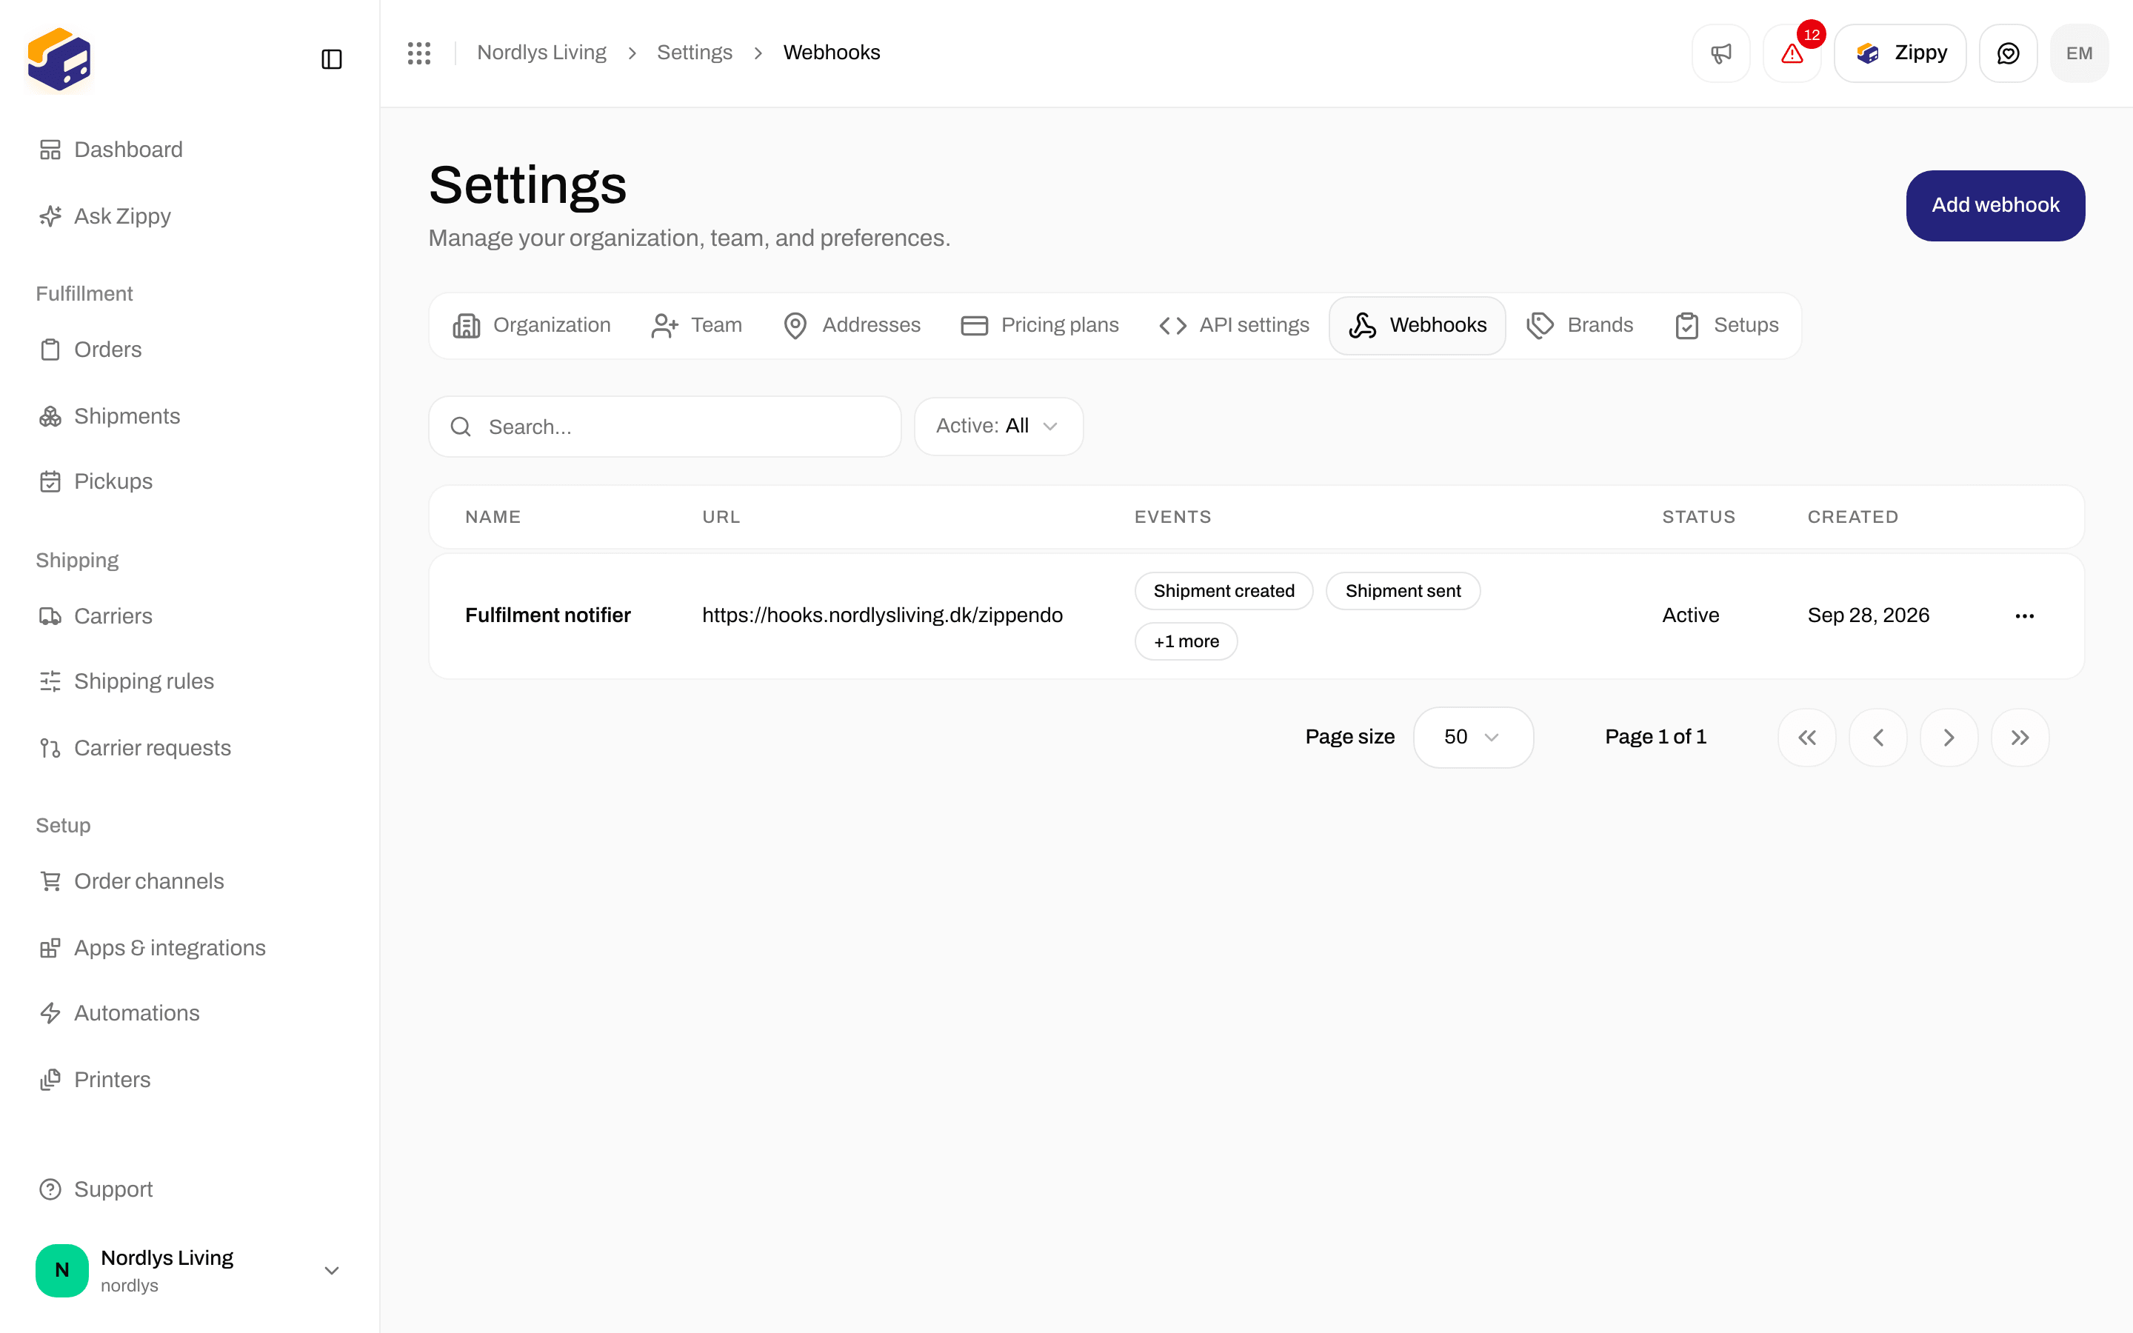The height and width of the screenshot is (1333, 2133).
Task: Switch to the API settings tab
Action: point(1234,325)
